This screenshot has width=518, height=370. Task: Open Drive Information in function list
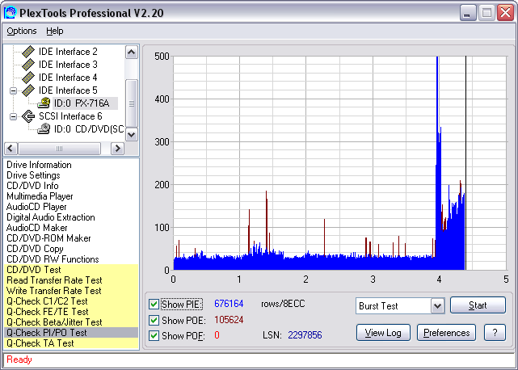pyautogui.click(x=71, y=165)
